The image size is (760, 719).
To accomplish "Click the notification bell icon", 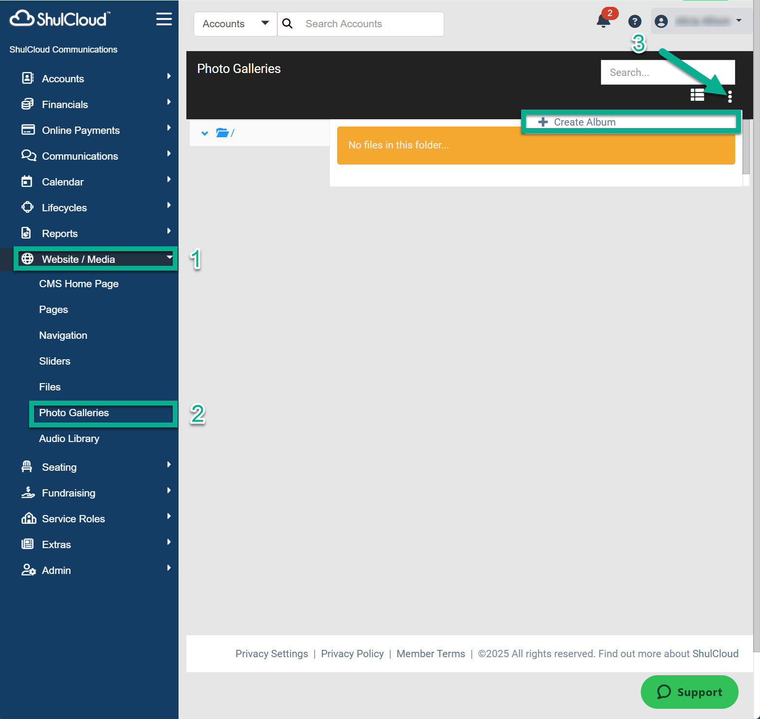I will 603,21.
